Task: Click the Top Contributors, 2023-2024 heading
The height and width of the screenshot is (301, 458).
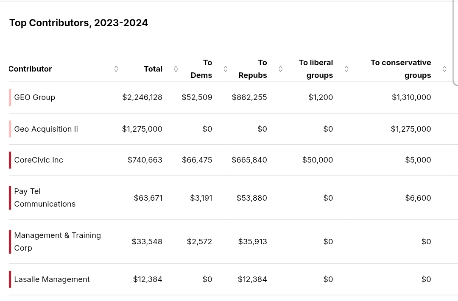Action: pos(78,23)
